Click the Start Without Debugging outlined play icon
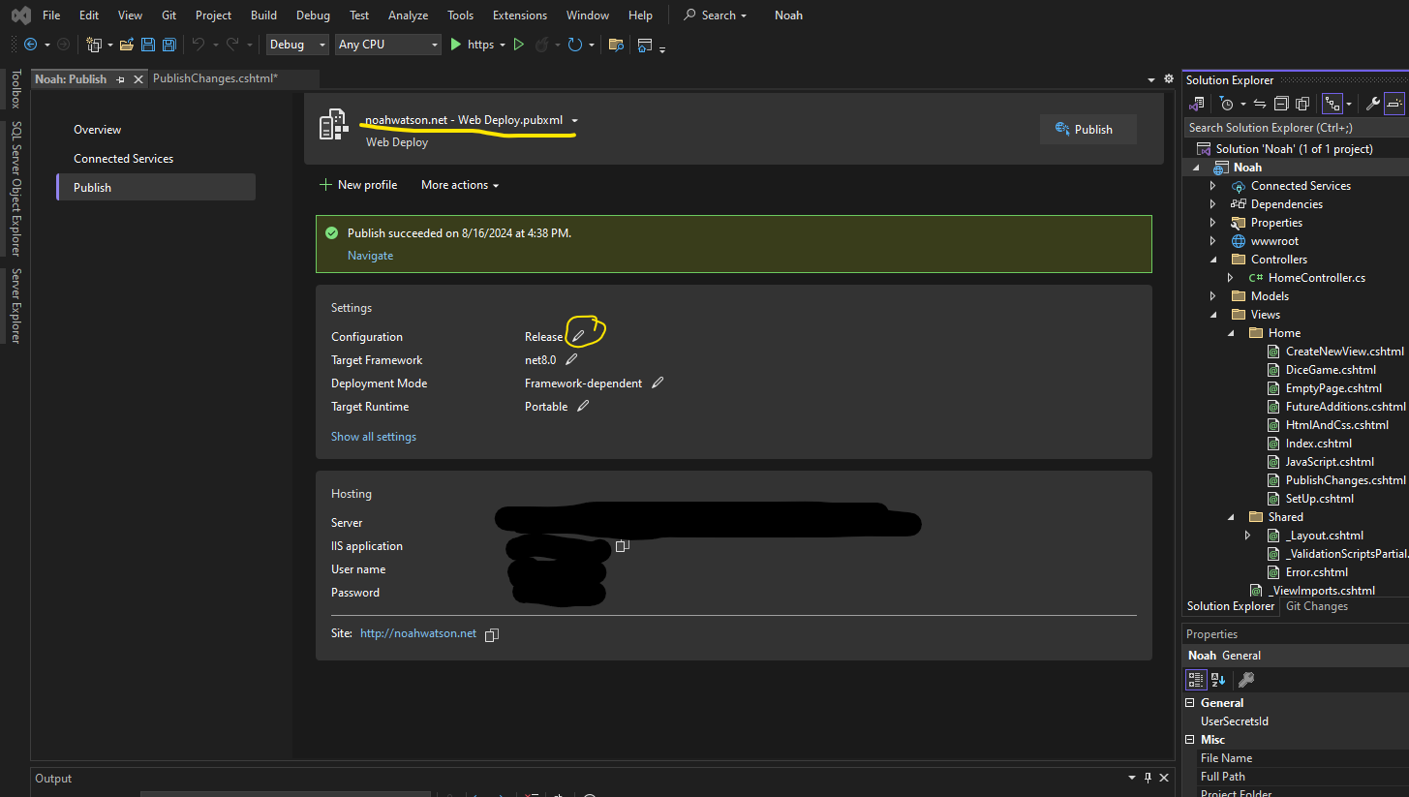This screenshot has height=797, width=1409. 519,45
